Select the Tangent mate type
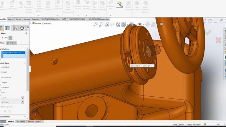 (4, 83)
